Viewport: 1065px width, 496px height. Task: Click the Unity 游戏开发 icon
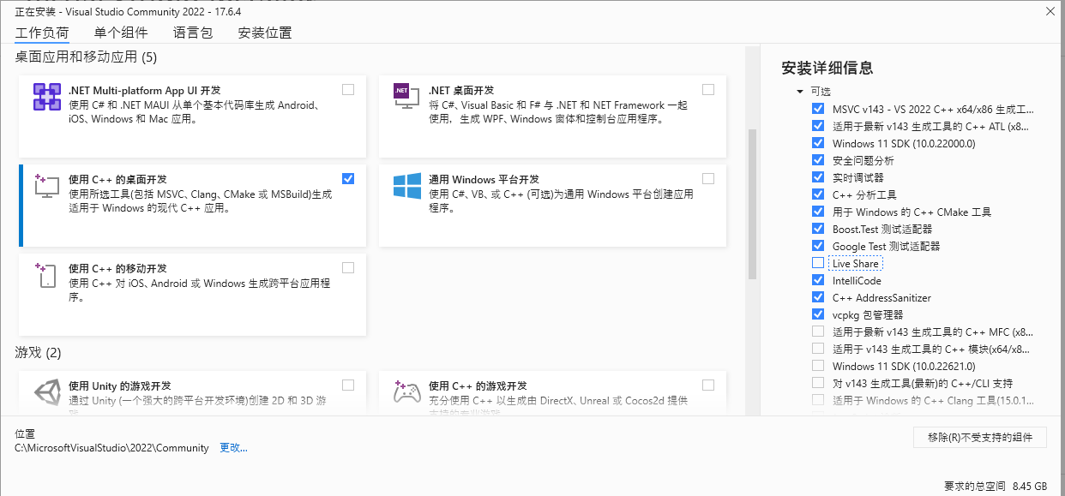click(46, 393)
